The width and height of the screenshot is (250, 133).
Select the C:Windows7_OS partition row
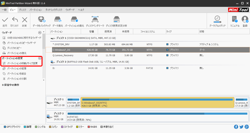[x=147, y=50]
